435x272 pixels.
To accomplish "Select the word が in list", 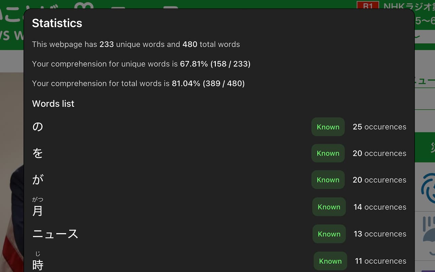I will (38, 180).
